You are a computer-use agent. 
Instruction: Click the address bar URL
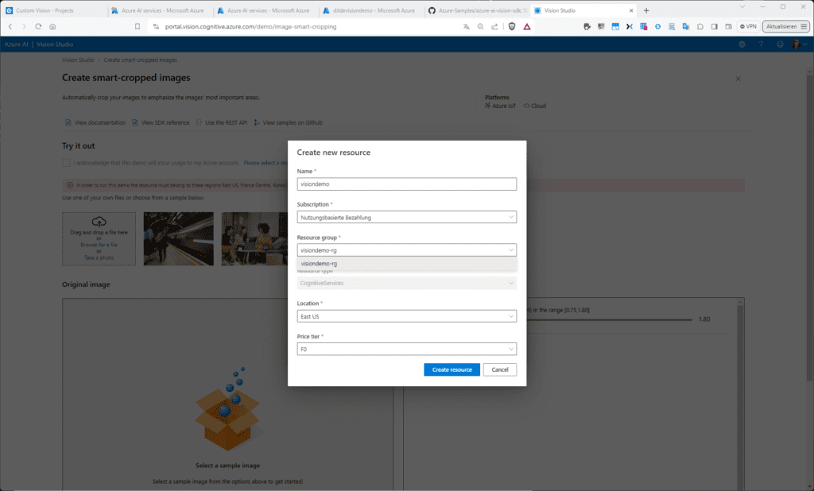point(250,26)
